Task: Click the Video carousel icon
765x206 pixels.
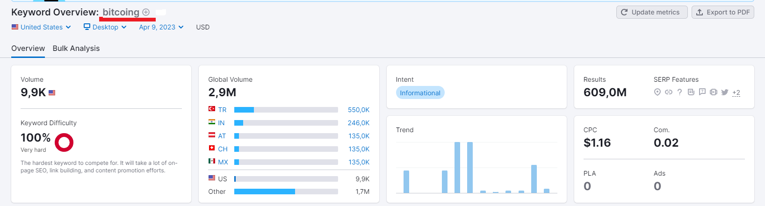Action: pos(713,92)
